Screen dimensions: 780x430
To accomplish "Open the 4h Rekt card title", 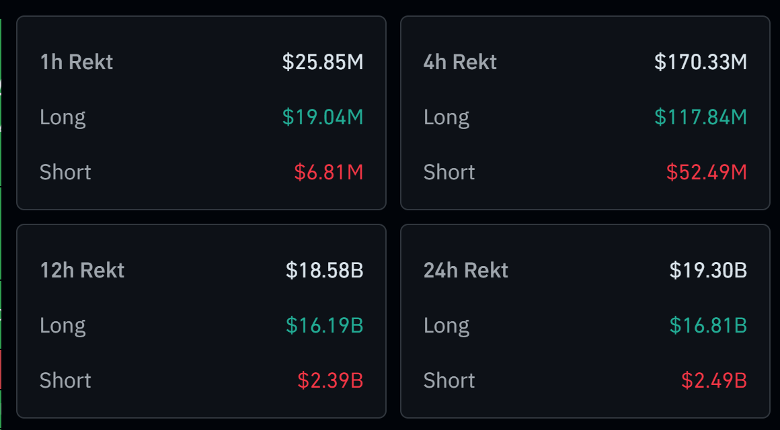I will tap(460, 62).
